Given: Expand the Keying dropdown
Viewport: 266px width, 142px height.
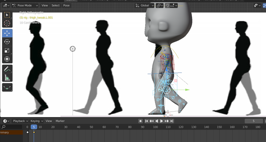Looking at the screenshot, I should coord(37,121).
